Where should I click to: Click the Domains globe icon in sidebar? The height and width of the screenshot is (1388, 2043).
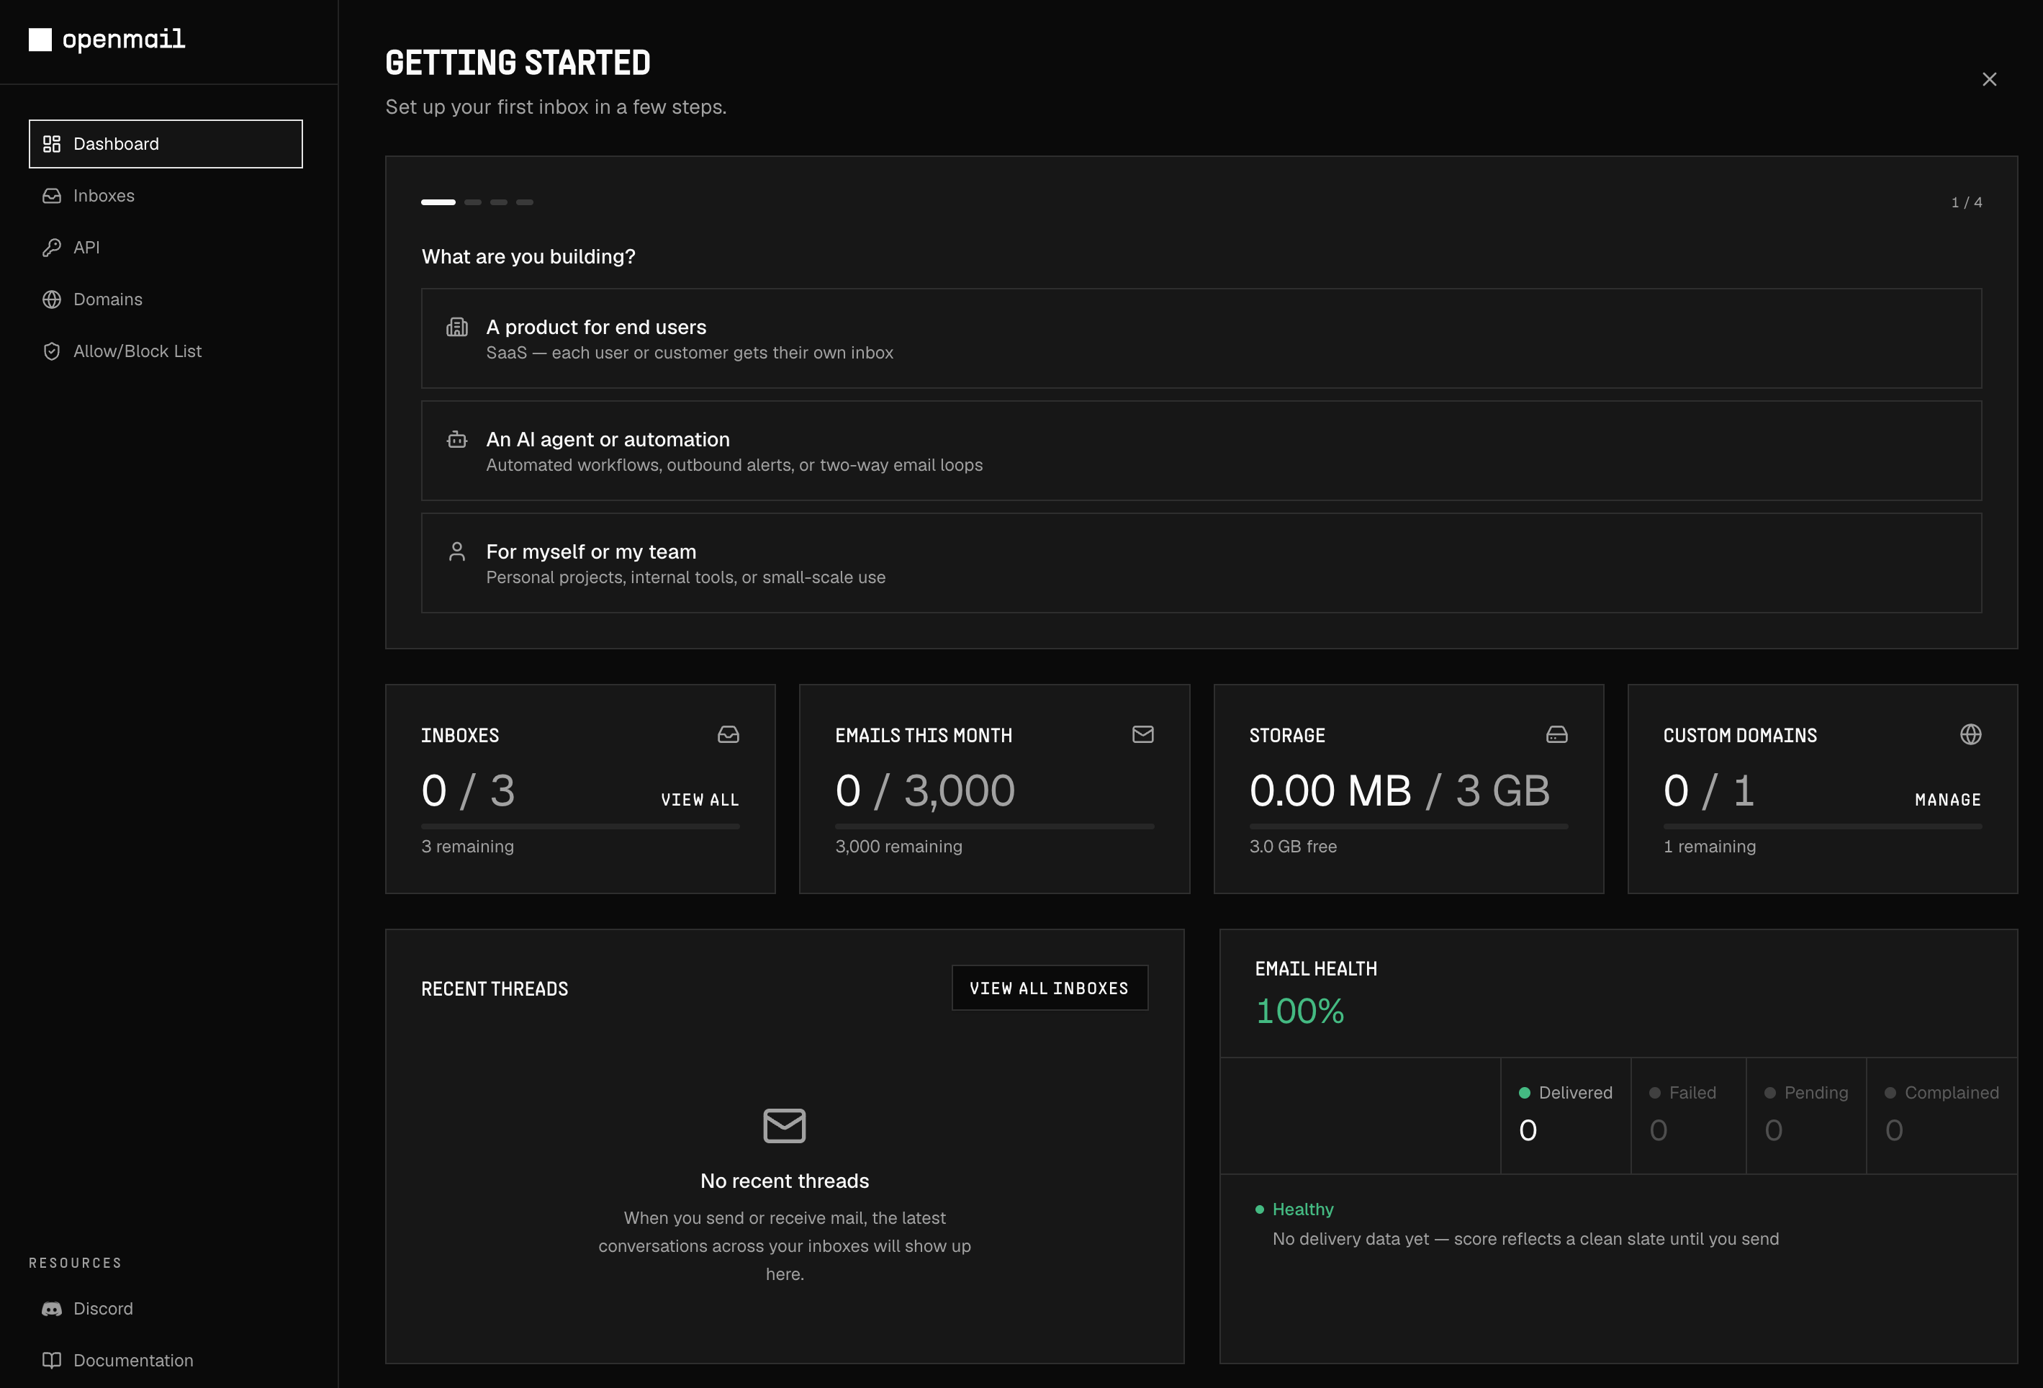tap(52, 299)
